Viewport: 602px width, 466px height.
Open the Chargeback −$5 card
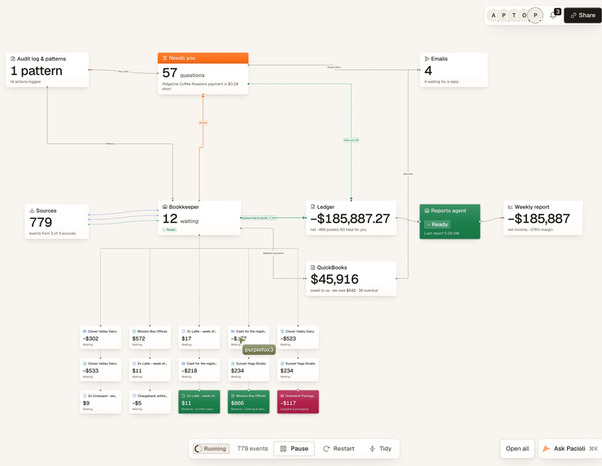150,402
